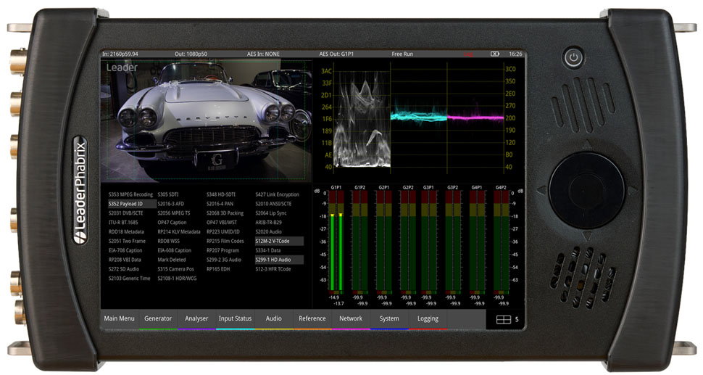Tap the power button icon

tap(573, 58)
